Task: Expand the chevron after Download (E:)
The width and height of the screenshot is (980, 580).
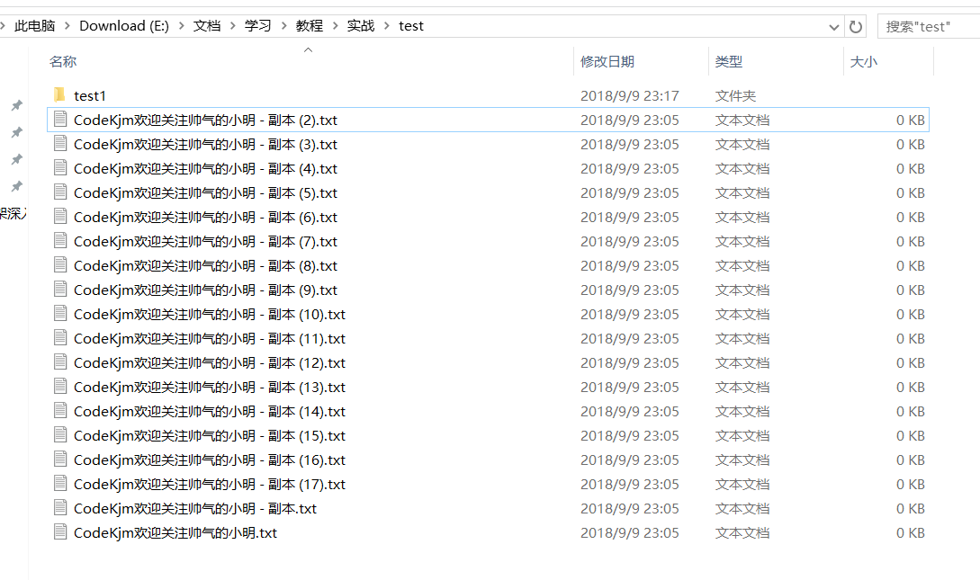Action: pos(181,25)
